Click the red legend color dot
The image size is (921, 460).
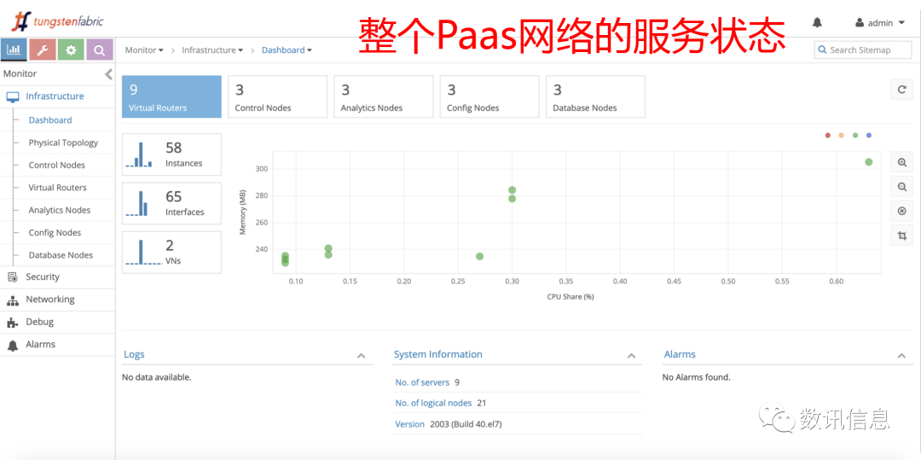[827, 136]
